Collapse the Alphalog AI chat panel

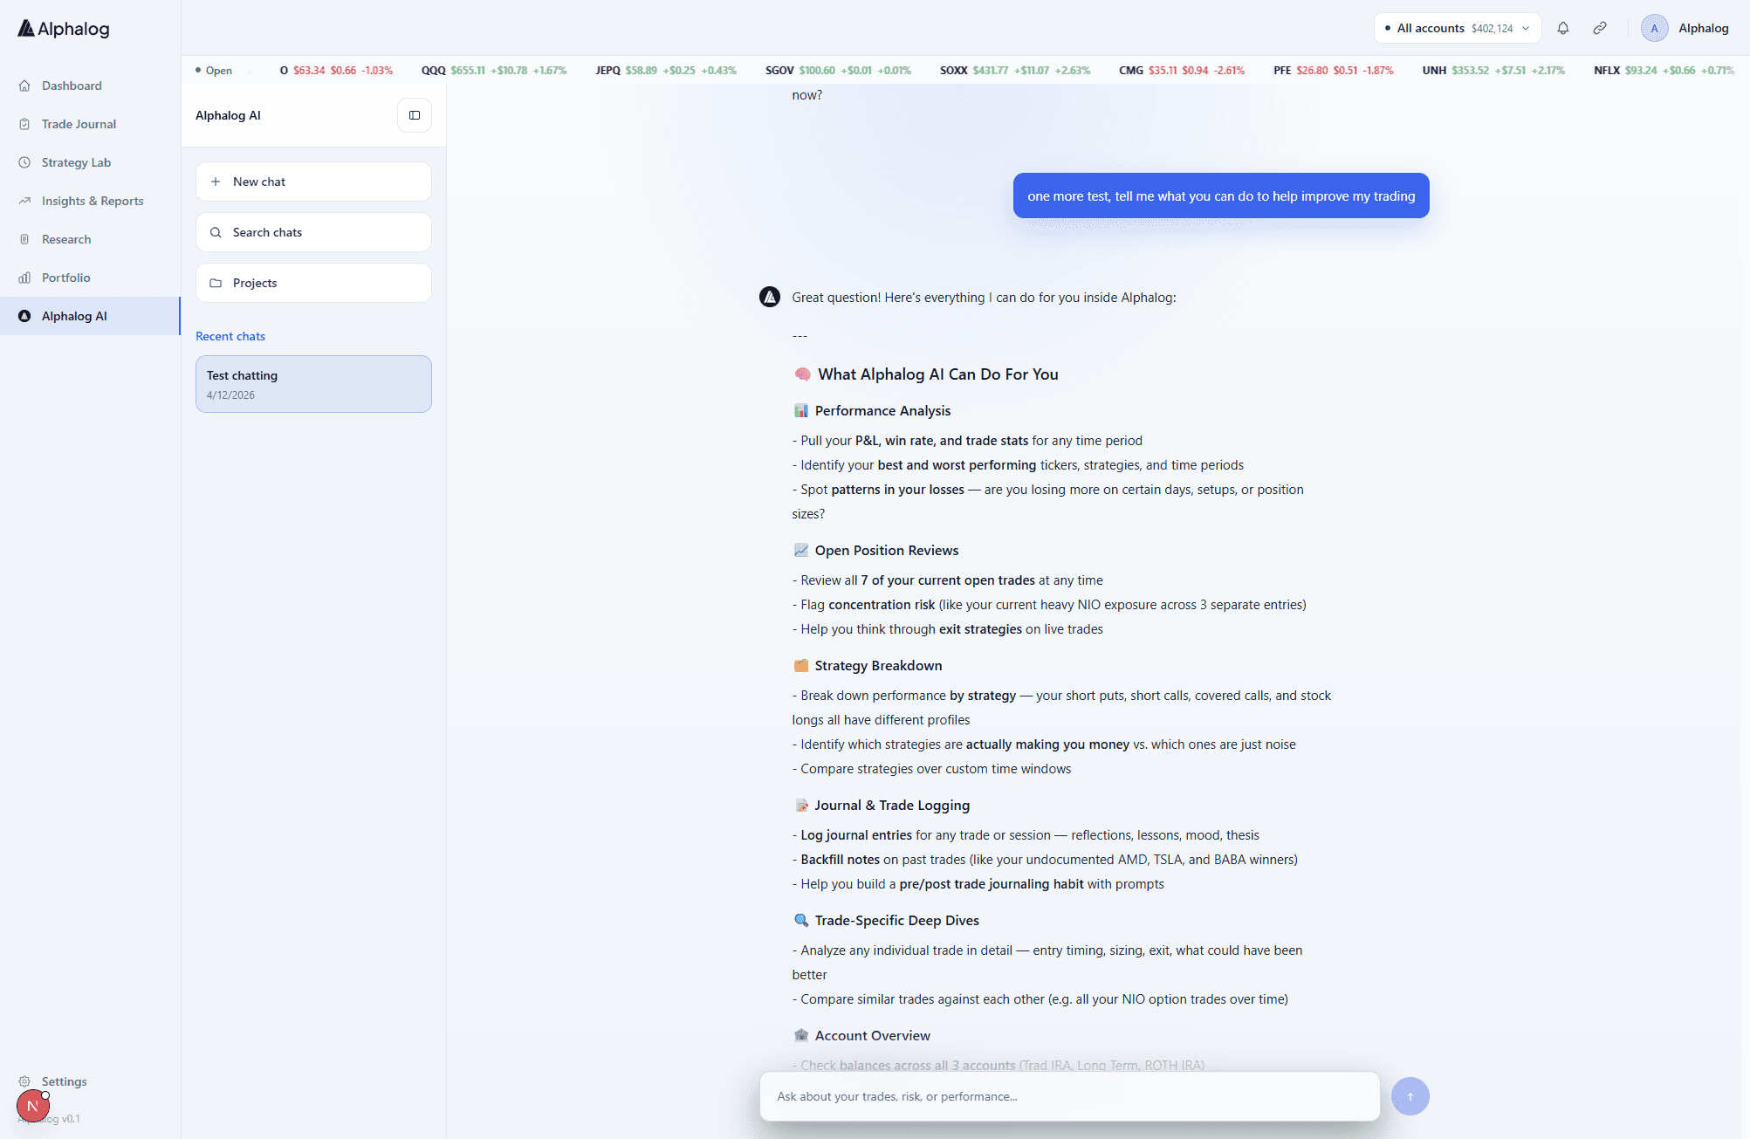pos(415,115)
